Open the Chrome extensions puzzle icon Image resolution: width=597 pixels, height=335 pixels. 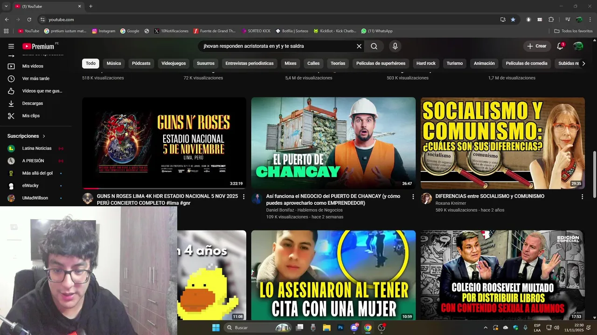551,20
